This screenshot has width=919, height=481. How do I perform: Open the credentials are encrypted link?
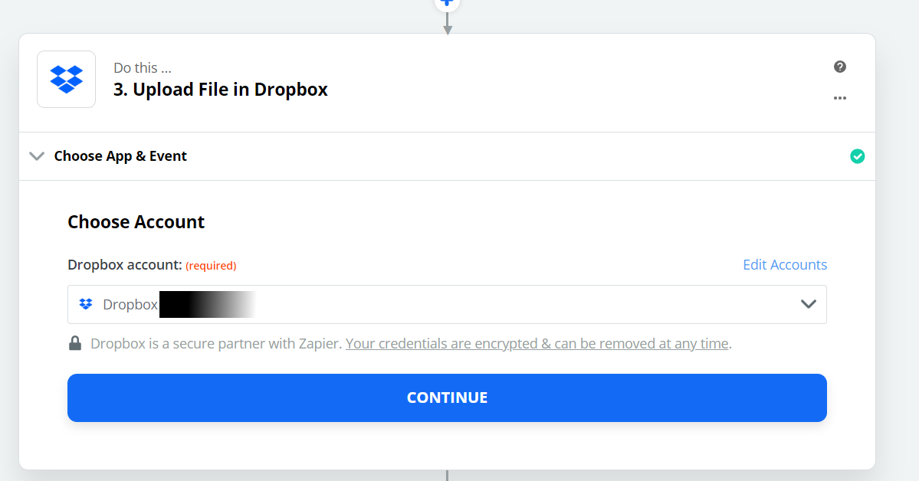pyautogui.click(x=537, y=343)
